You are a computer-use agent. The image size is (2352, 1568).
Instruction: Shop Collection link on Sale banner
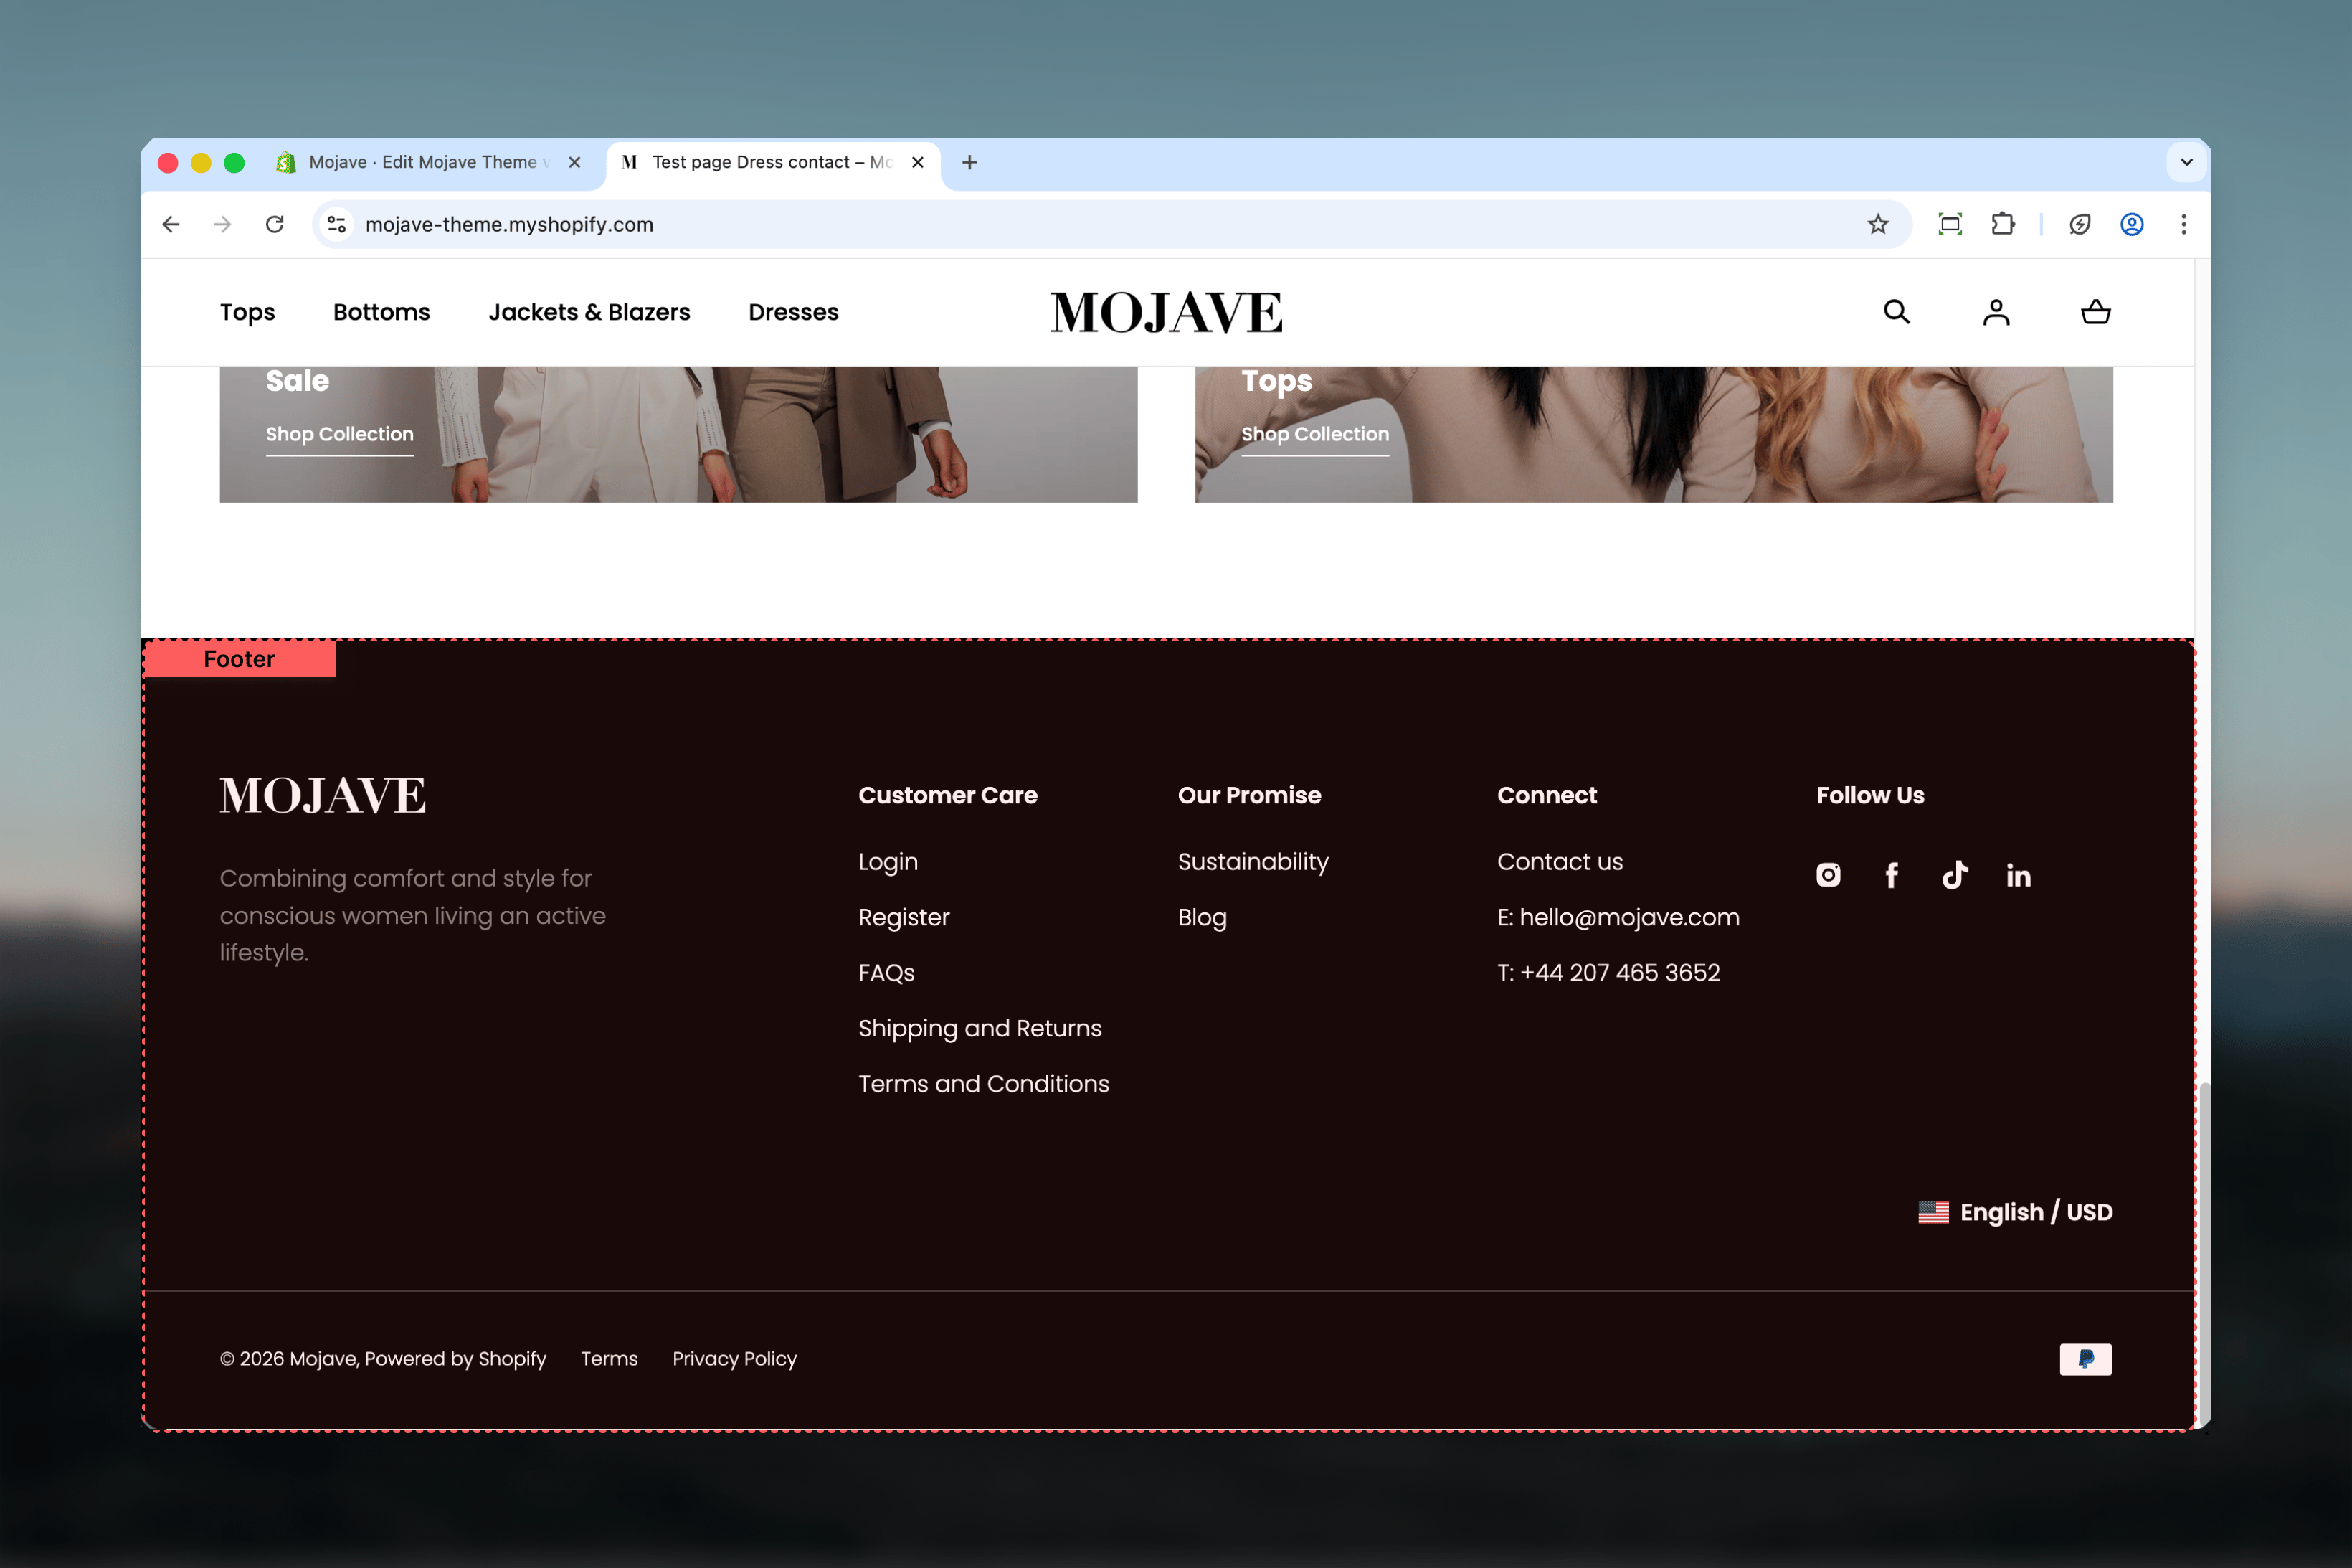point(340,434)
